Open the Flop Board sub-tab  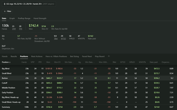click(100, 57)
